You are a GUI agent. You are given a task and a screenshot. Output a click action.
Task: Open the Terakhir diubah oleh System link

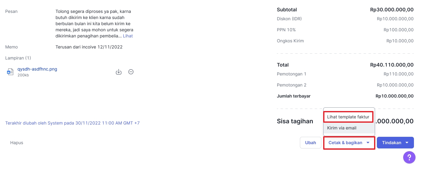[72, 123]
